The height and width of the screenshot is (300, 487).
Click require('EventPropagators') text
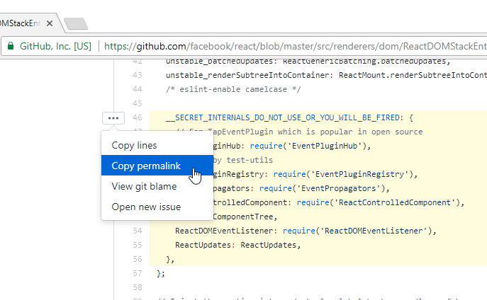[x=322, y=188]
